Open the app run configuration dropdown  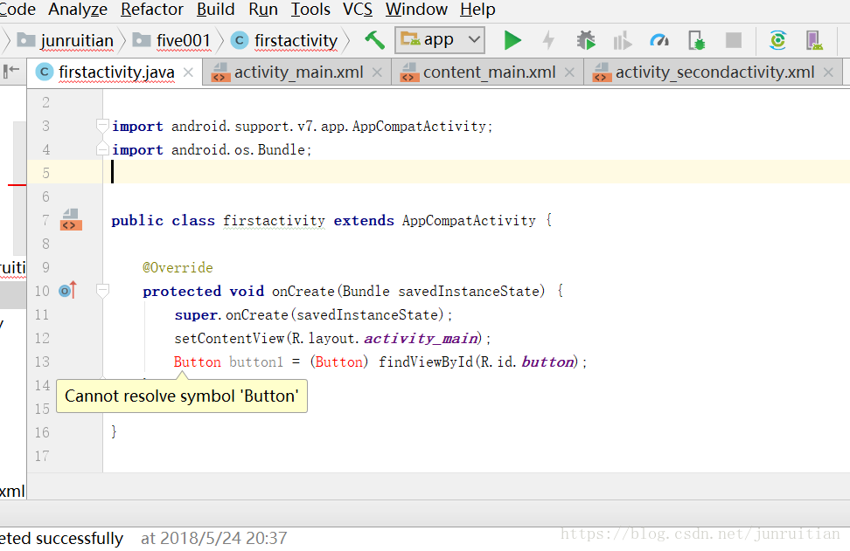(440, 40)
